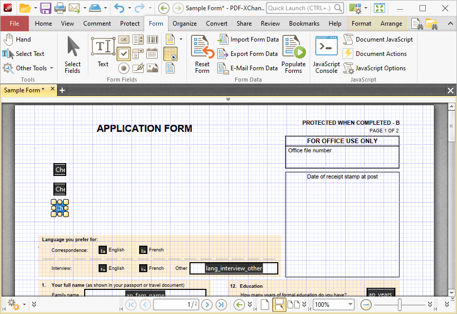The height and width of the screenshot is (314, 457).
Task: Toggle the Interview English checkbox
Action: [103, 268]
